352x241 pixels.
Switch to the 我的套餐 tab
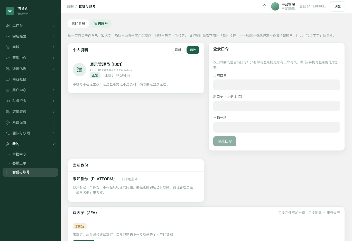coord(78,24)
